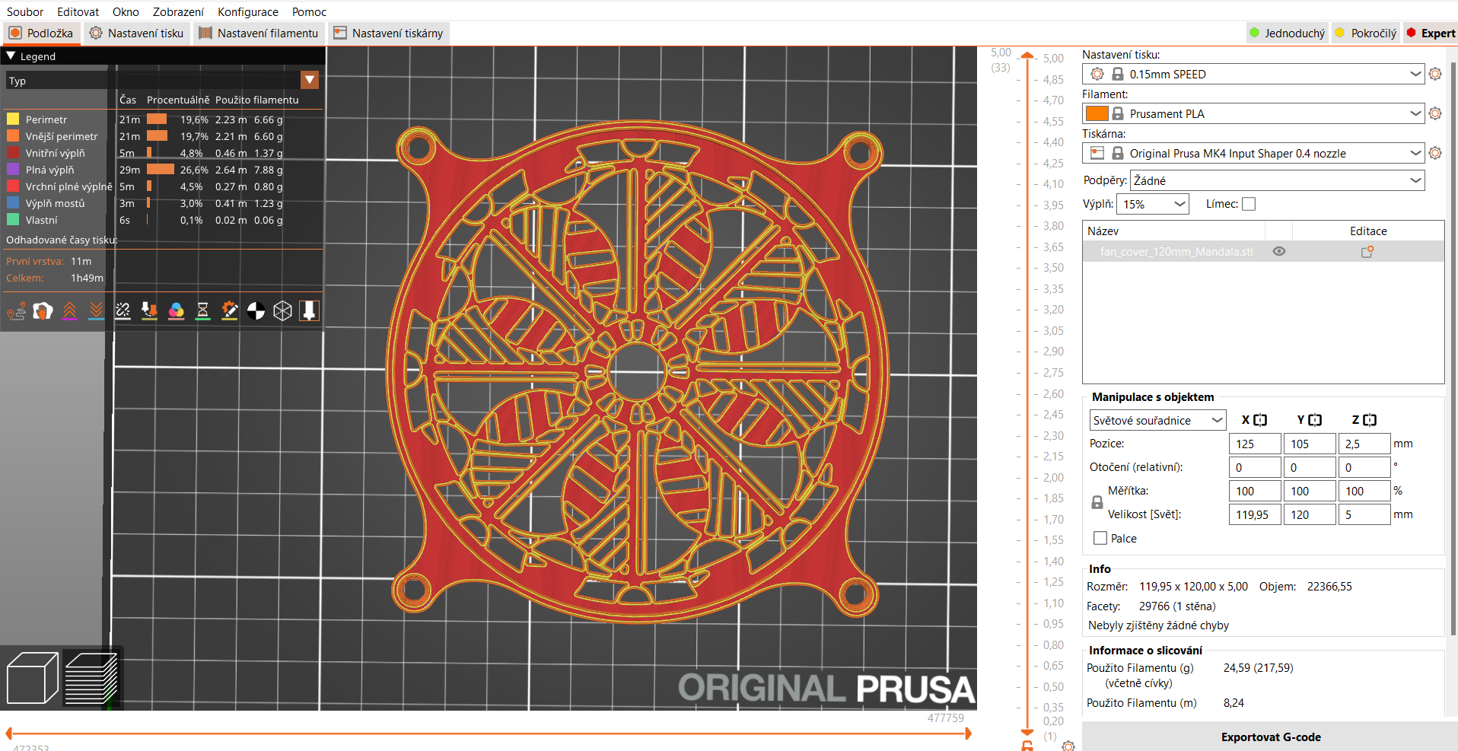This screenshot has width=1458, height=751.
Task: Toggle tool changes nozzle icon
Action: point(149,310)
